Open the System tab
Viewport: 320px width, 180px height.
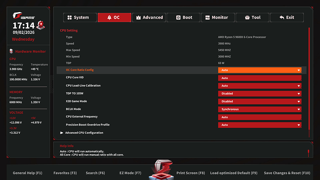[80, 18]
